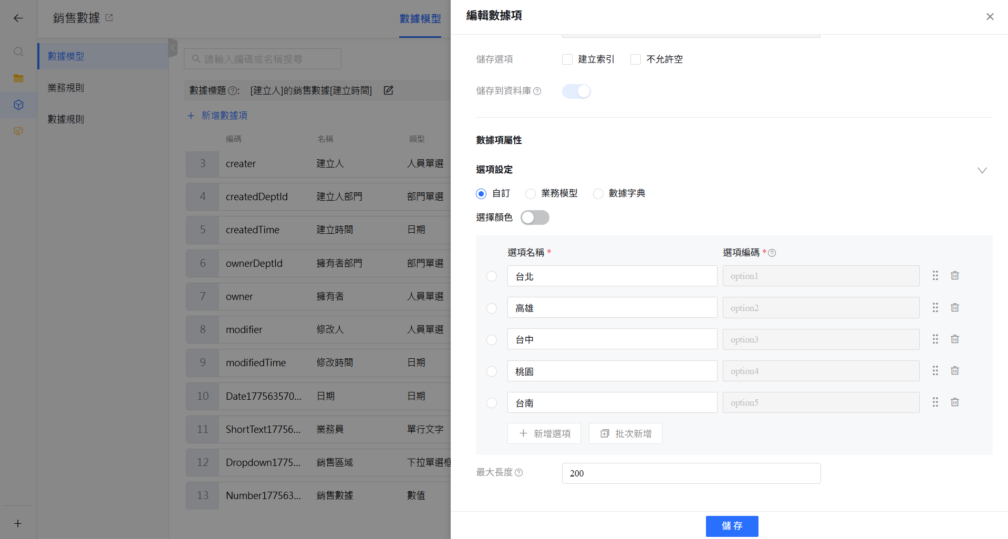This screenshot has height=539, width=1008.
Task: Select the modifiedTime row
Action: coord(318,363)
